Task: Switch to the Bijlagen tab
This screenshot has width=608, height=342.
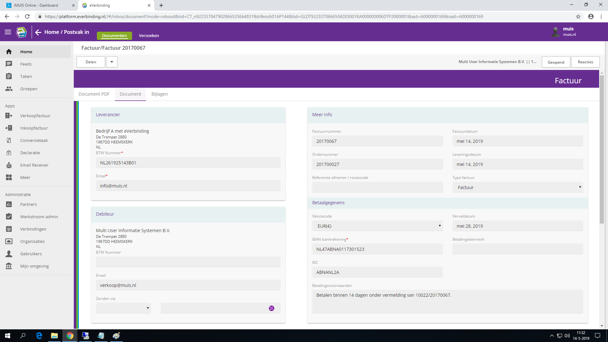Action: [160, 94]
